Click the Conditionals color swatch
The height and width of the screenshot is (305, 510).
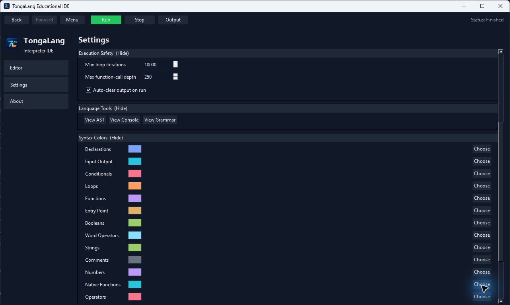point(135,174)
